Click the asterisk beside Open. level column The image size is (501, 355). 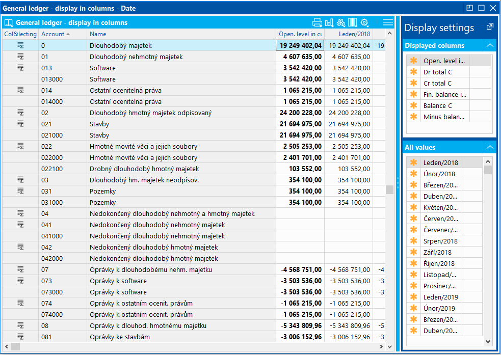413,61
